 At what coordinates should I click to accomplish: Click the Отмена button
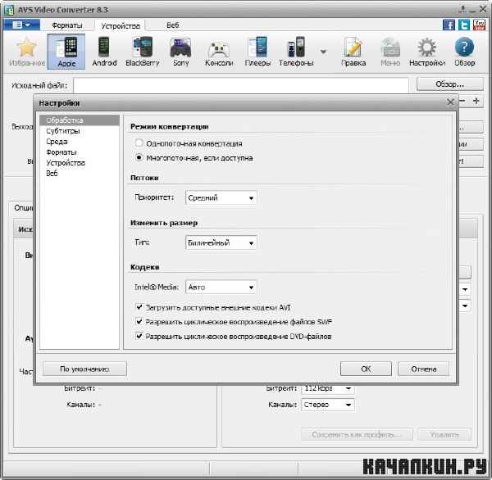424,369
